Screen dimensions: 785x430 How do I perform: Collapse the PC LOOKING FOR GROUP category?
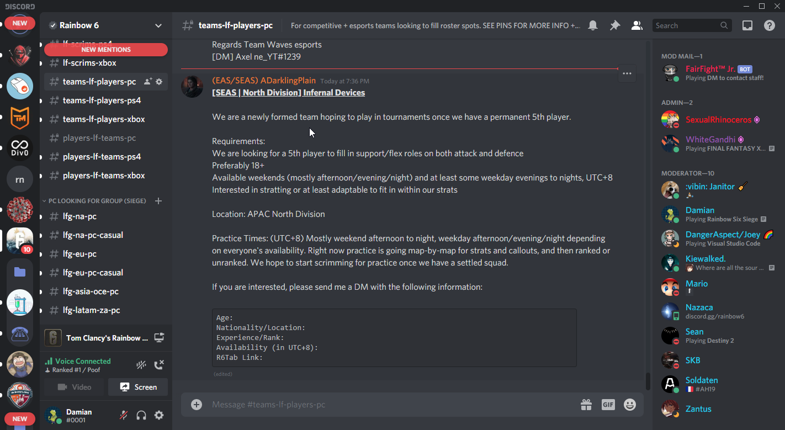88,201
